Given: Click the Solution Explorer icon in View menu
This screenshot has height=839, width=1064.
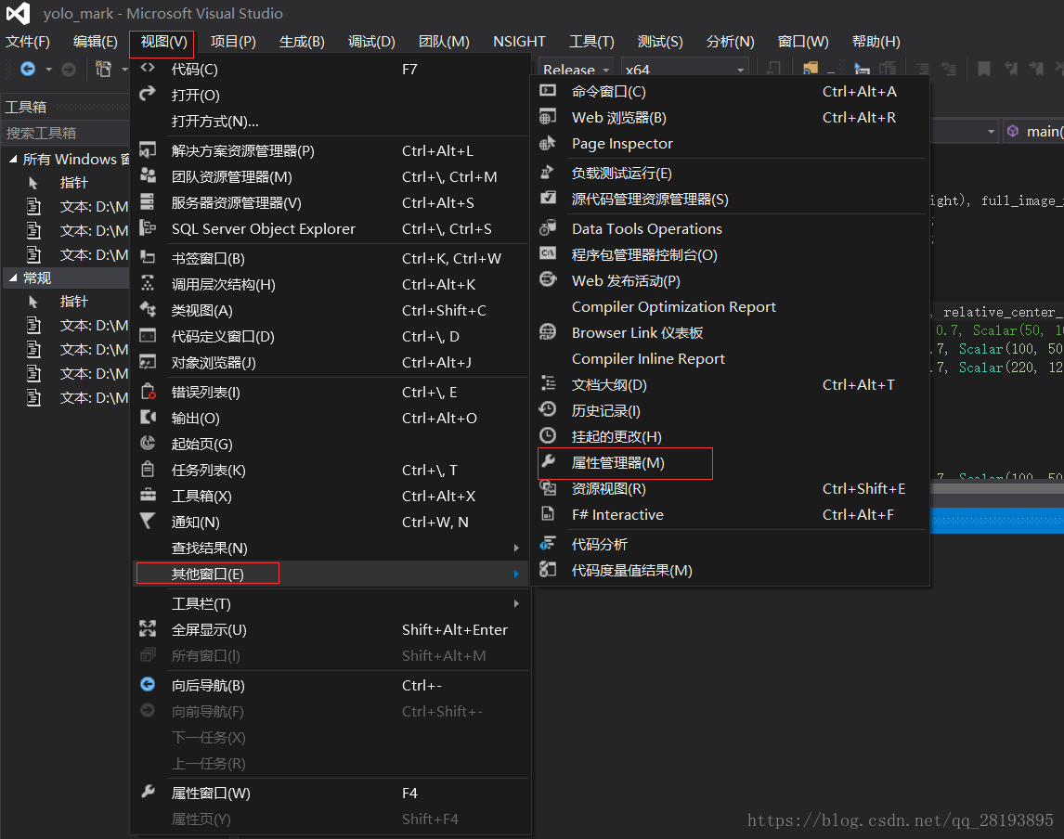Looking at the screenshot, I should [x=148, y=150].
